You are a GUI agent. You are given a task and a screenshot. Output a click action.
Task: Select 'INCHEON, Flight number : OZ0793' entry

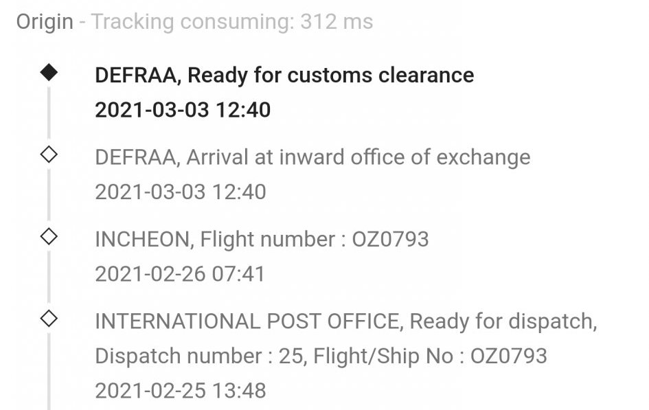point(262,239)
